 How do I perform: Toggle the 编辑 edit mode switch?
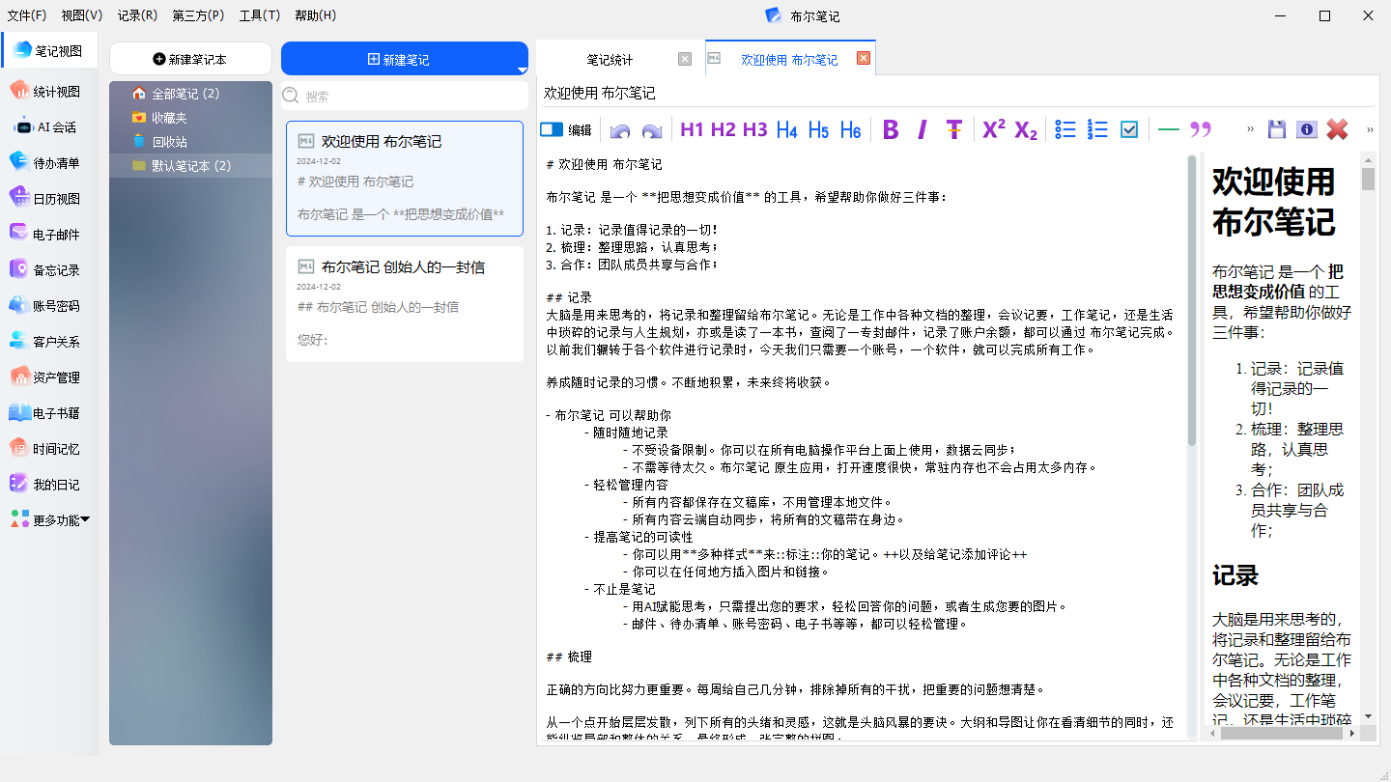click(x=552, y=128)
